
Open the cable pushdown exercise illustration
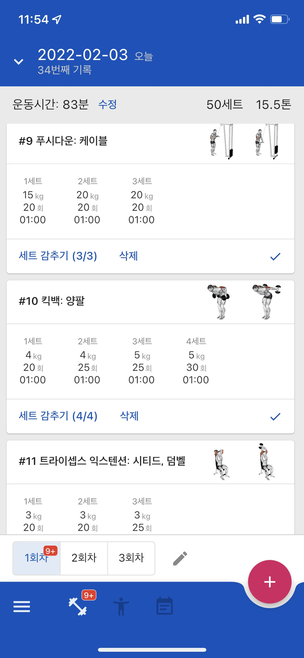[x=244, y=142]
